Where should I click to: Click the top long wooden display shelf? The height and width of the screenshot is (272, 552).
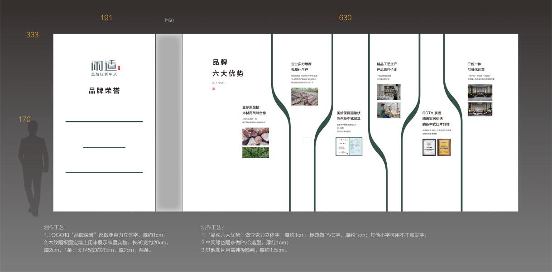pos(104,121)
